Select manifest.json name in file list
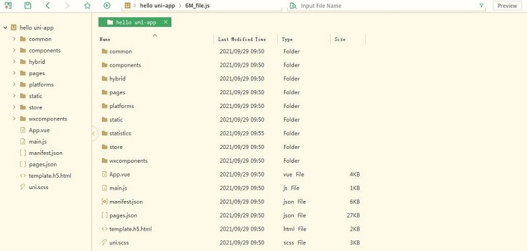 tap(126, 202)
